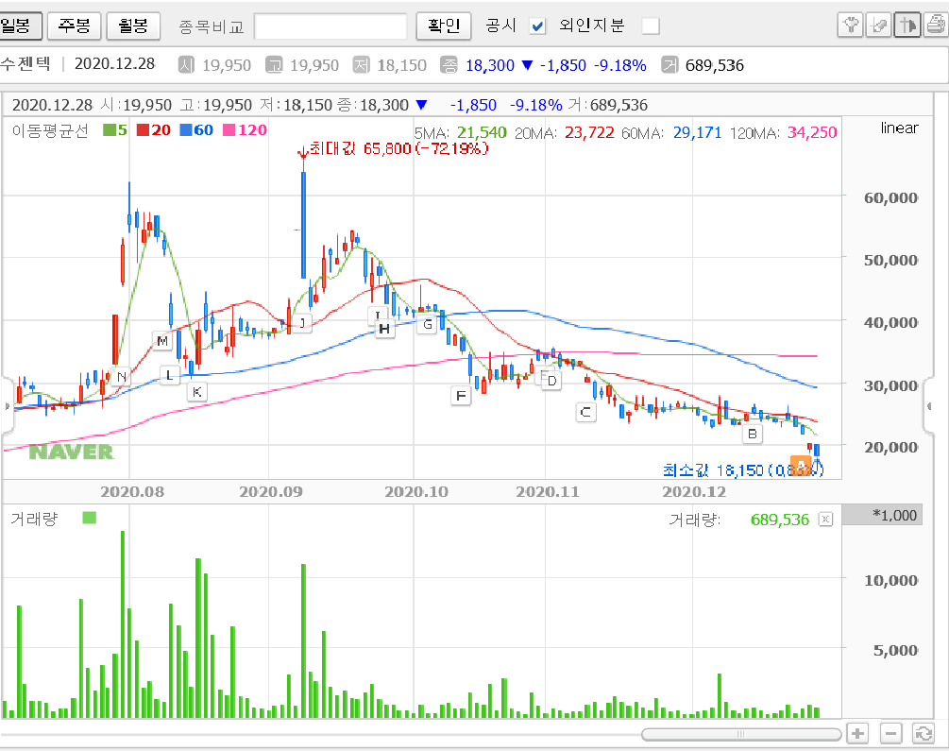Click pink 120-day MA color swatch
The height and width of the screenshot is (751, 949).
pos(230,129)
